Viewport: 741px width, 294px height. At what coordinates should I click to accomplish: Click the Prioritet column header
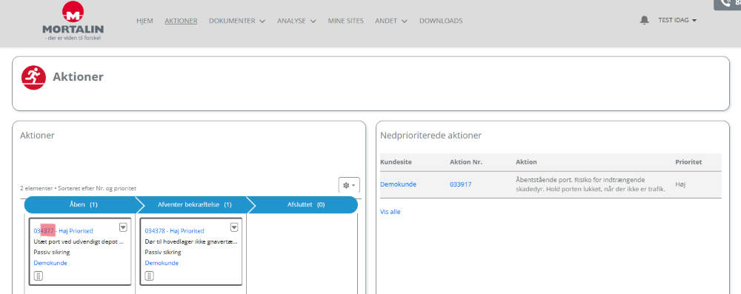click(688, 161)
